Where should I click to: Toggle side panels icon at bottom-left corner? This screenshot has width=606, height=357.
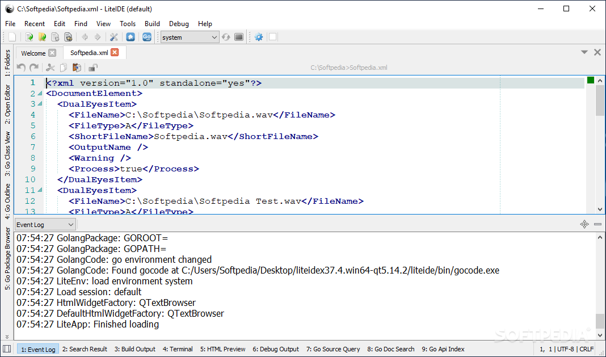[7, 348]
